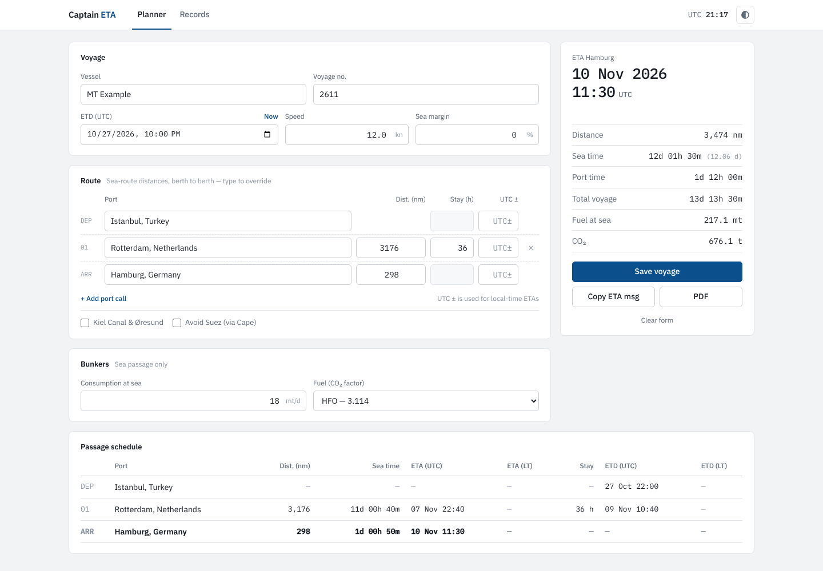Select CO₂ value '676.1 t'
The height and width of the screenshot is (571, 823).
click(x=725, y=242)
